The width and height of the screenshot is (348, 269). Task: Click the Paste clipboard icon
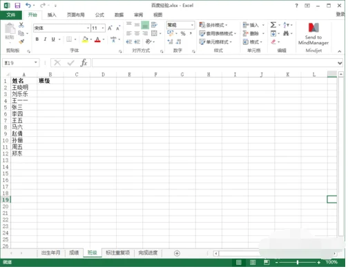click(x=10, y=28)
